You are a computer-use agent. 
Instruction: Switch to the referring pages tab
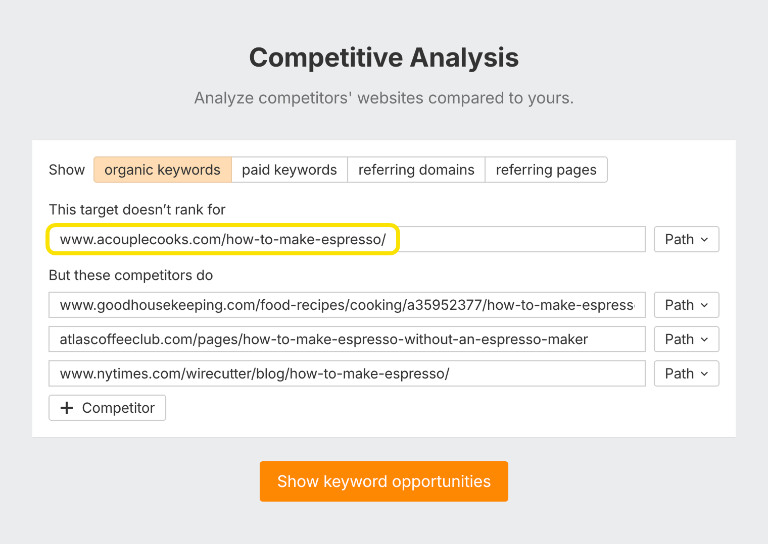(546, 170)
